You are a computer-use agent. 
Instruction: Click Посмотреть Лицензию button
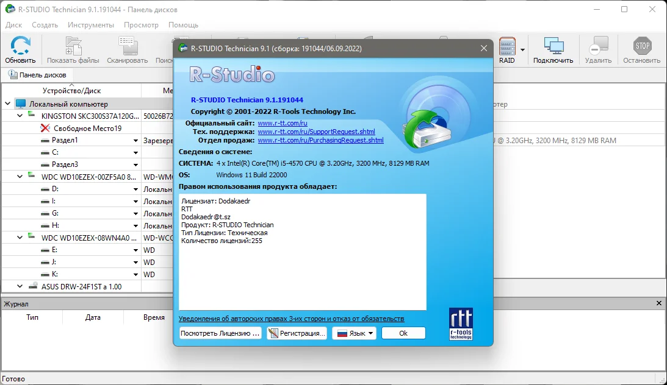click(220, 333)
